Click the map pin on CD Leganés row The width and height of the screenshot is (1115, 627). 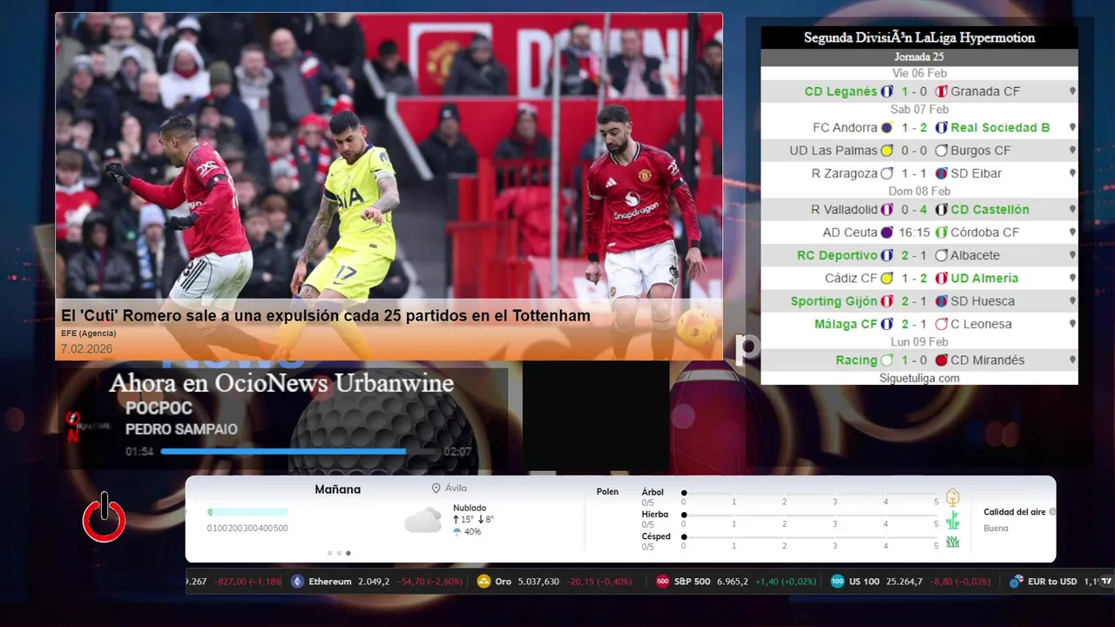coord(1072,91)
